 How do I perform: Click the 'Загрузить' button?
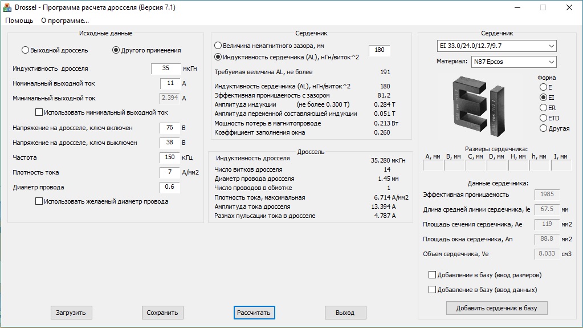71,313
